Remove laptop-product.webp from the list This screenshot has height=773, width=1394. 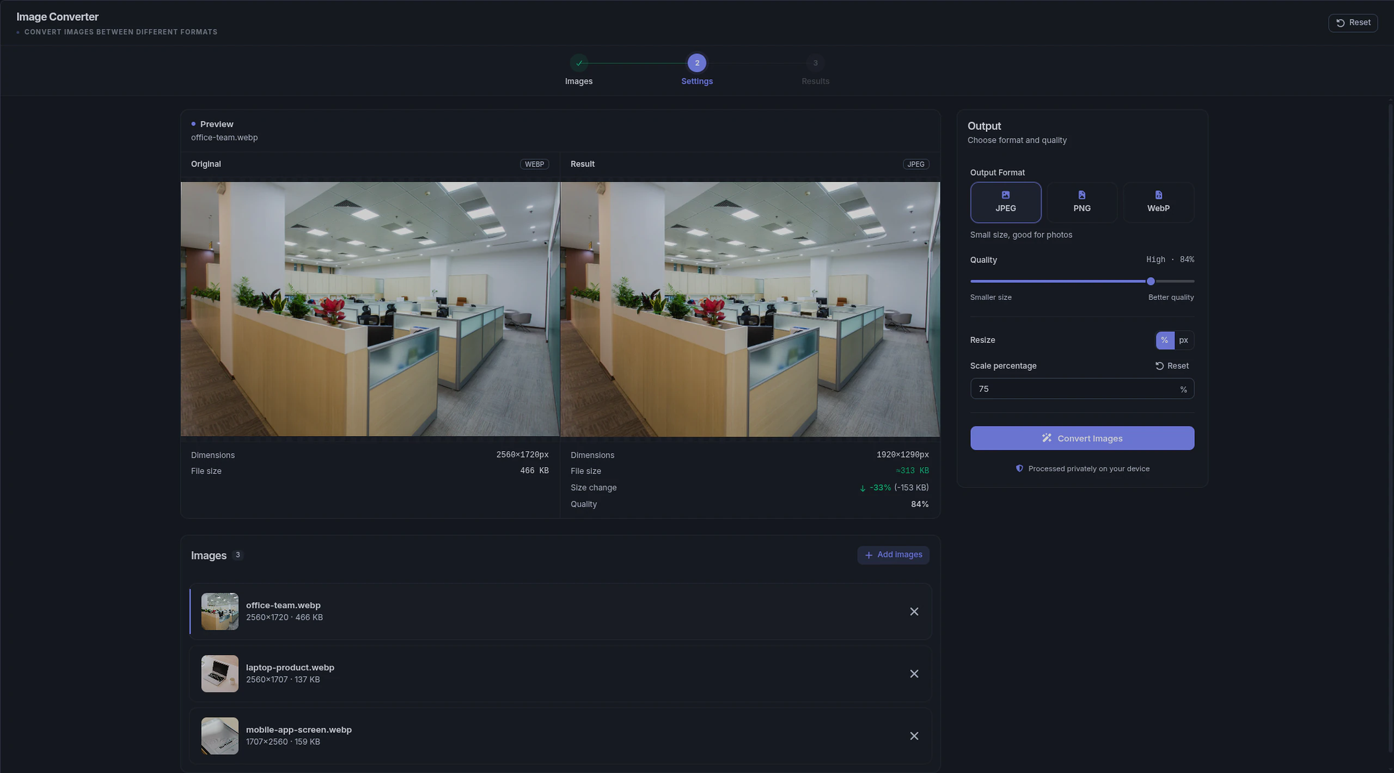914,674
